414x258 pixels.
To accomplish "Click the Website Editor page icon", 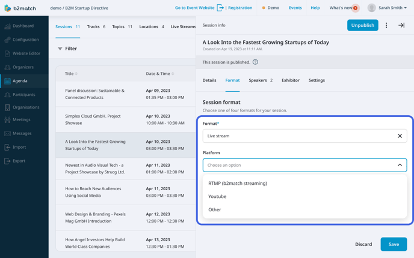I will pyautogui.click(x=7, y=53).
